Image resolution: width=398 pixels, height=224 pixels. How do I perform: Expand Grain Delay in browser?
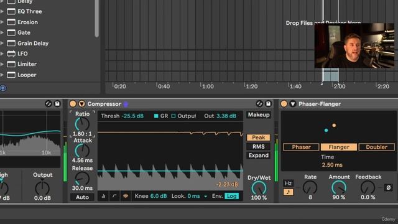(2, 43)
